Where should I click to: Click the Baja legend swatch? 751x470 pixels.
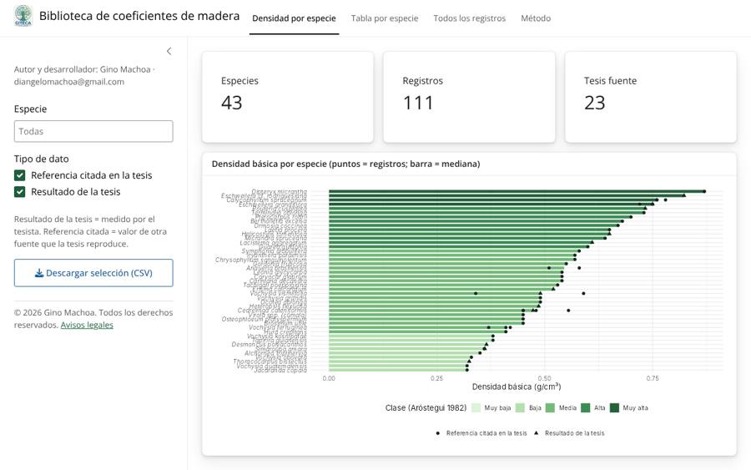[520, 407]
